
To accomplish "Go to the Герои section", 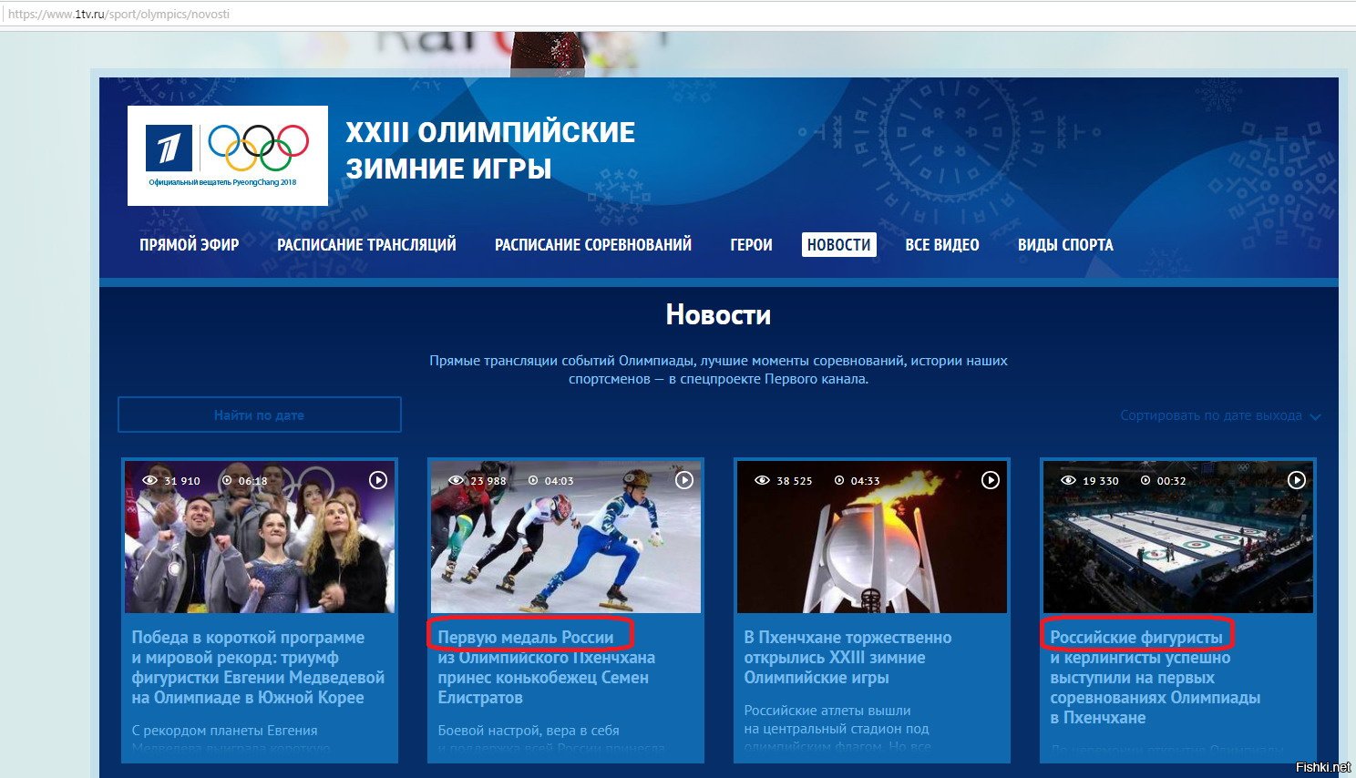I will coord(751,245).
